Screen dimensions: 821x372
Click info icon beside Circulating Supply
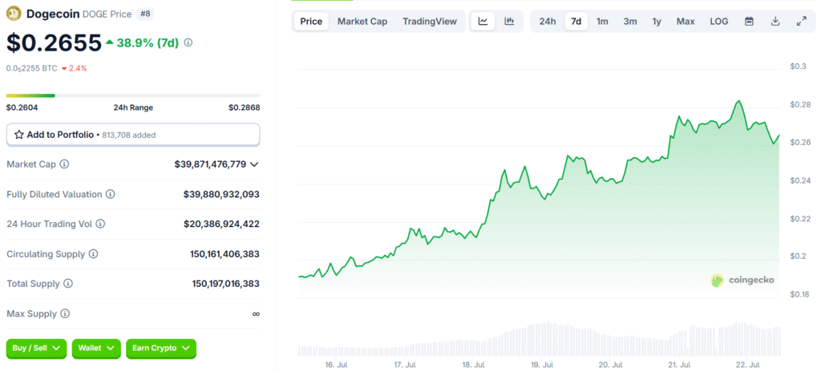93,254
